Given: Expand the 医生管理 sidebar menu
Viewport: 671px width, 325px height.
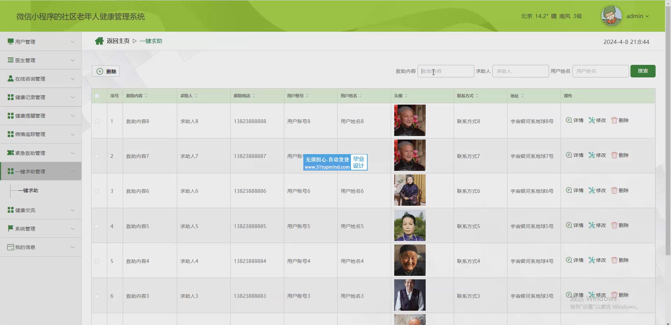Looking at the screenshot, I should point(41,60).
